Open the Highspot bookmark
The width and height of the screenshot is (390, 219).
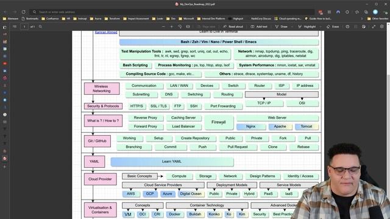click(x=236, y=19)
